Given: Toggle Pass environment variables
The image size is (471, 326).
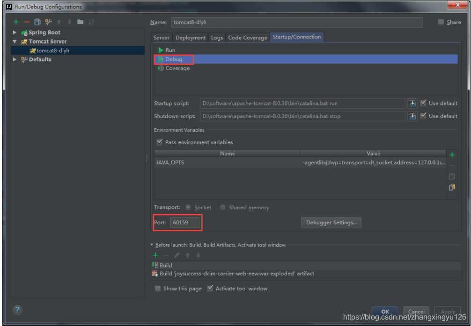Looking at the screenshot, I should coord(160,142).
